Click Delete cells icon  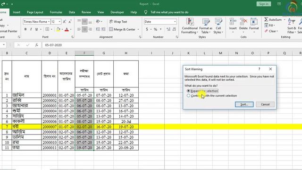pos(243,22)
